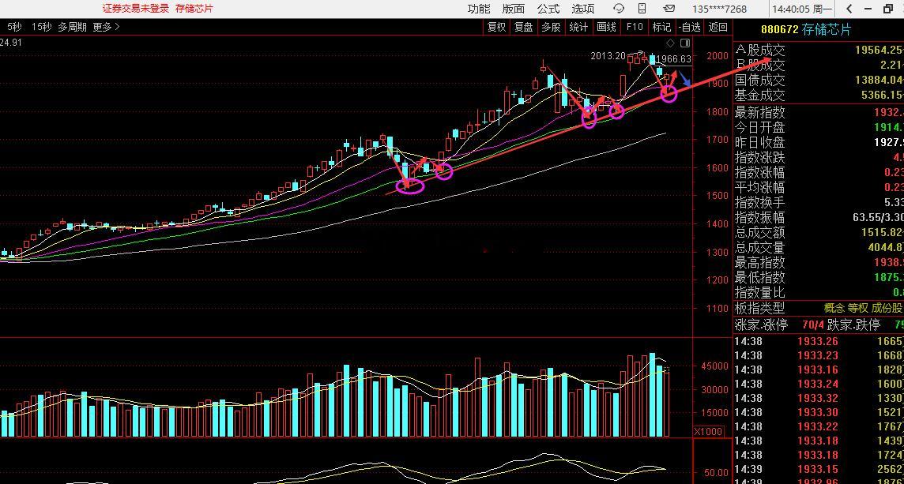904x484 pixels.
Task: Click the 等权 board type tag
Action: 858,308
